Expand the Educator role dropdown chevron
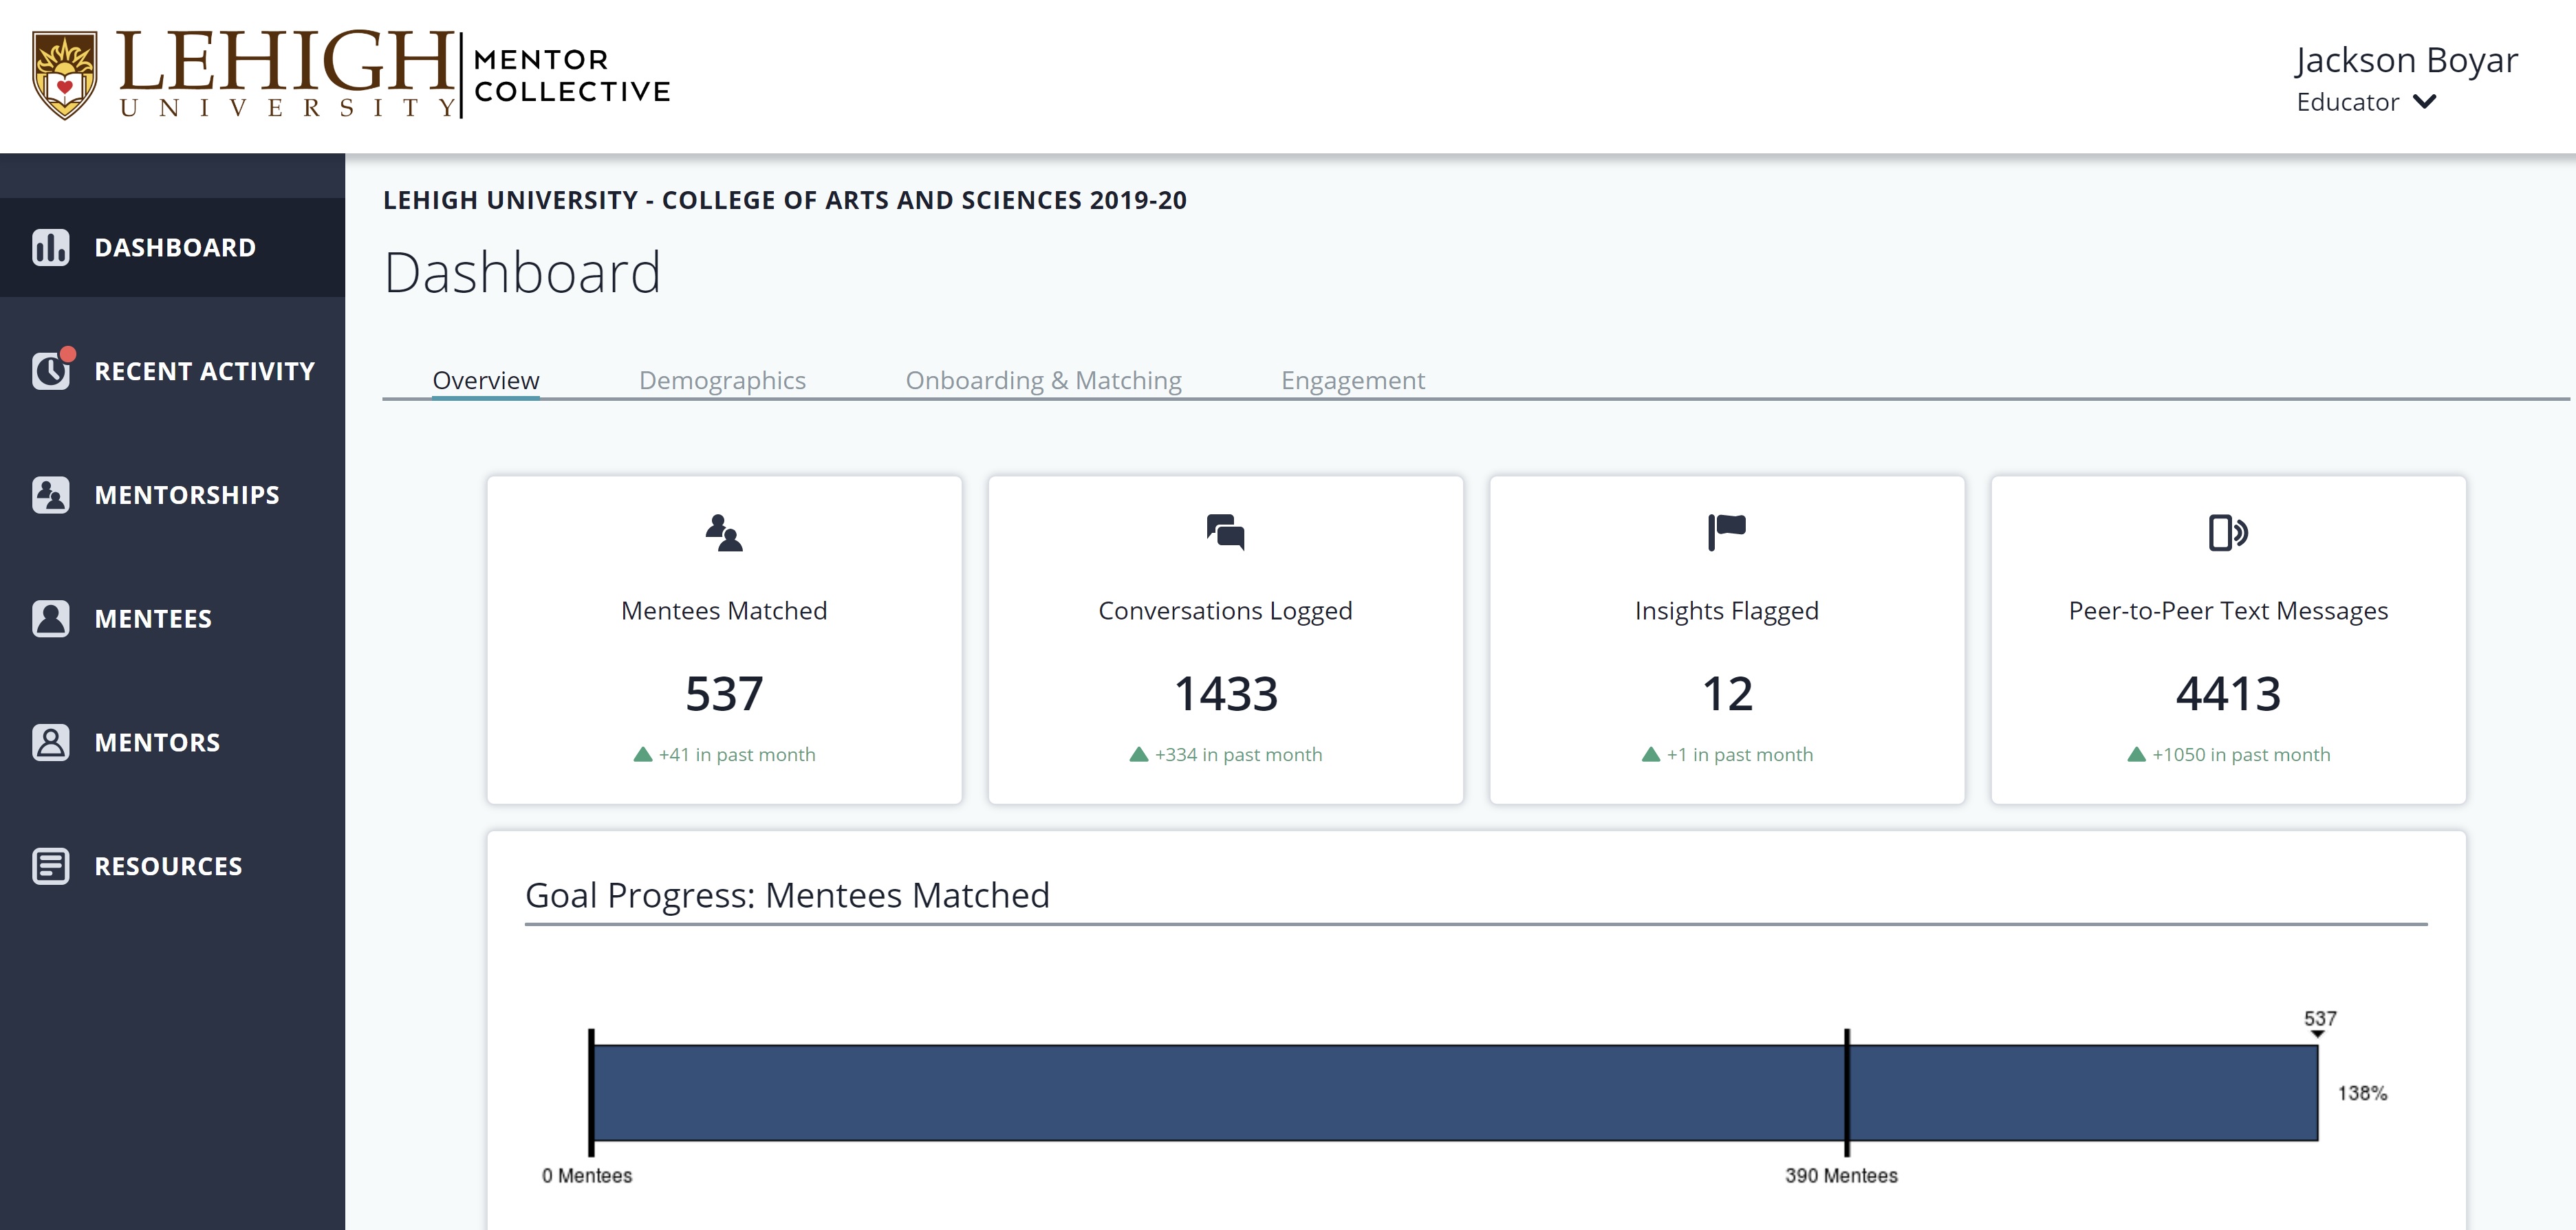The width and height of the screenshot is (2576, 1230). tap(2425, 101)
